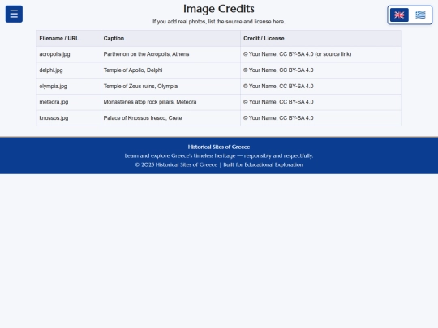Viewport: 438px width, 328px height.
Task: Click the credit cell in meteora.jpg row
Action: tap(321, 102)
